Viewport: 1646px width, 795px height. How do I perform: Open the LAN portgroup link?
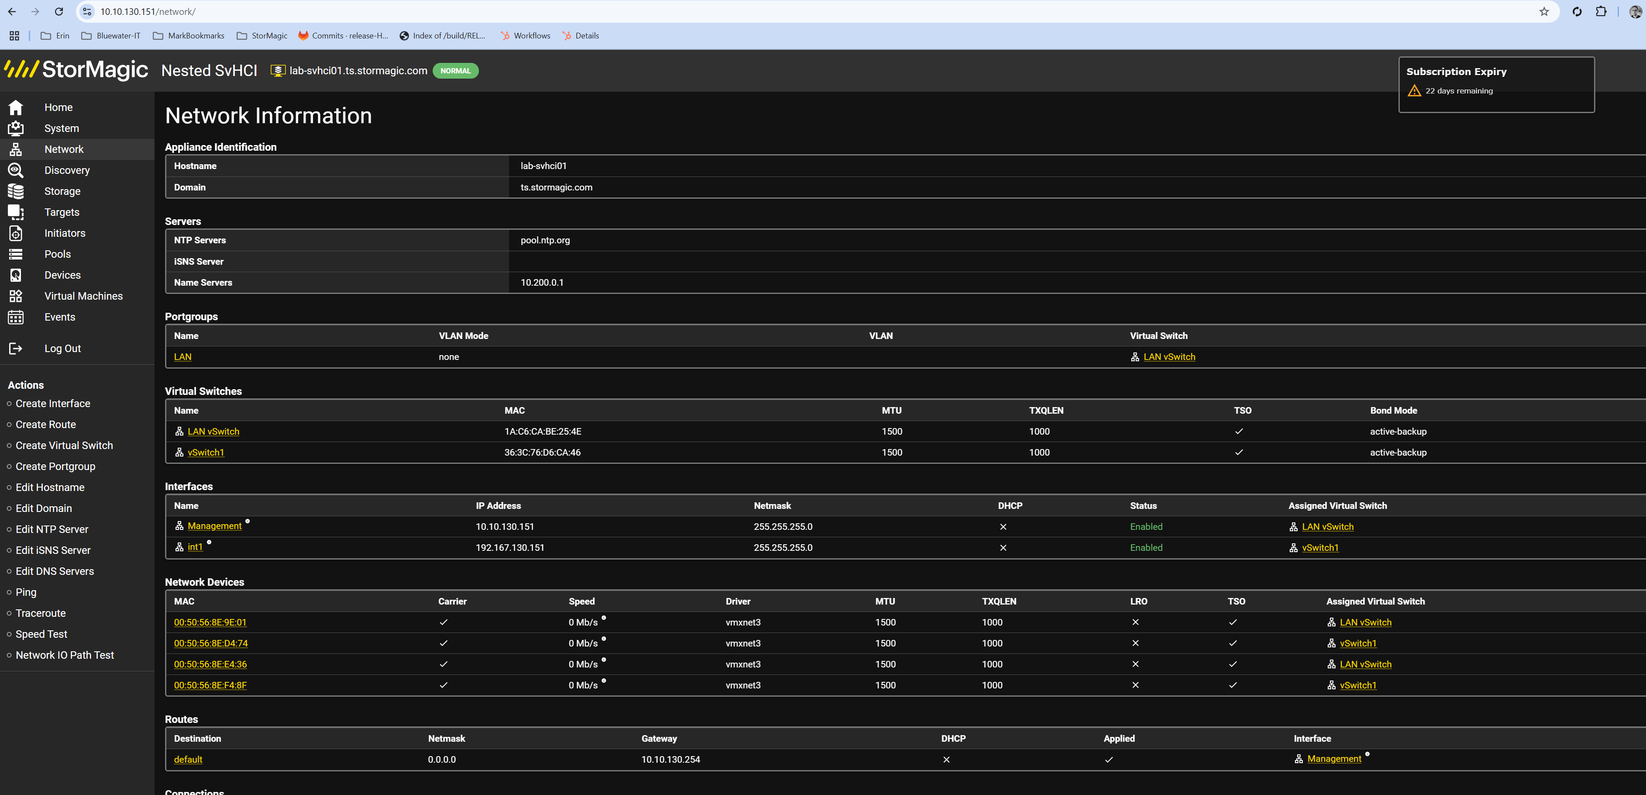(183, 357)
